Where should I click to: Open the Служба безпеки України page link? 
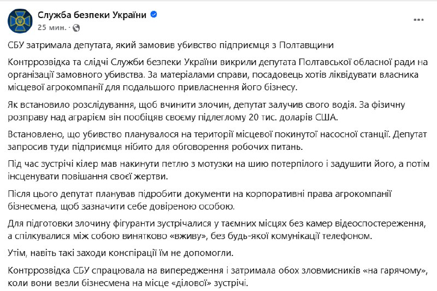pyautogui.click(x=92, y=15)
